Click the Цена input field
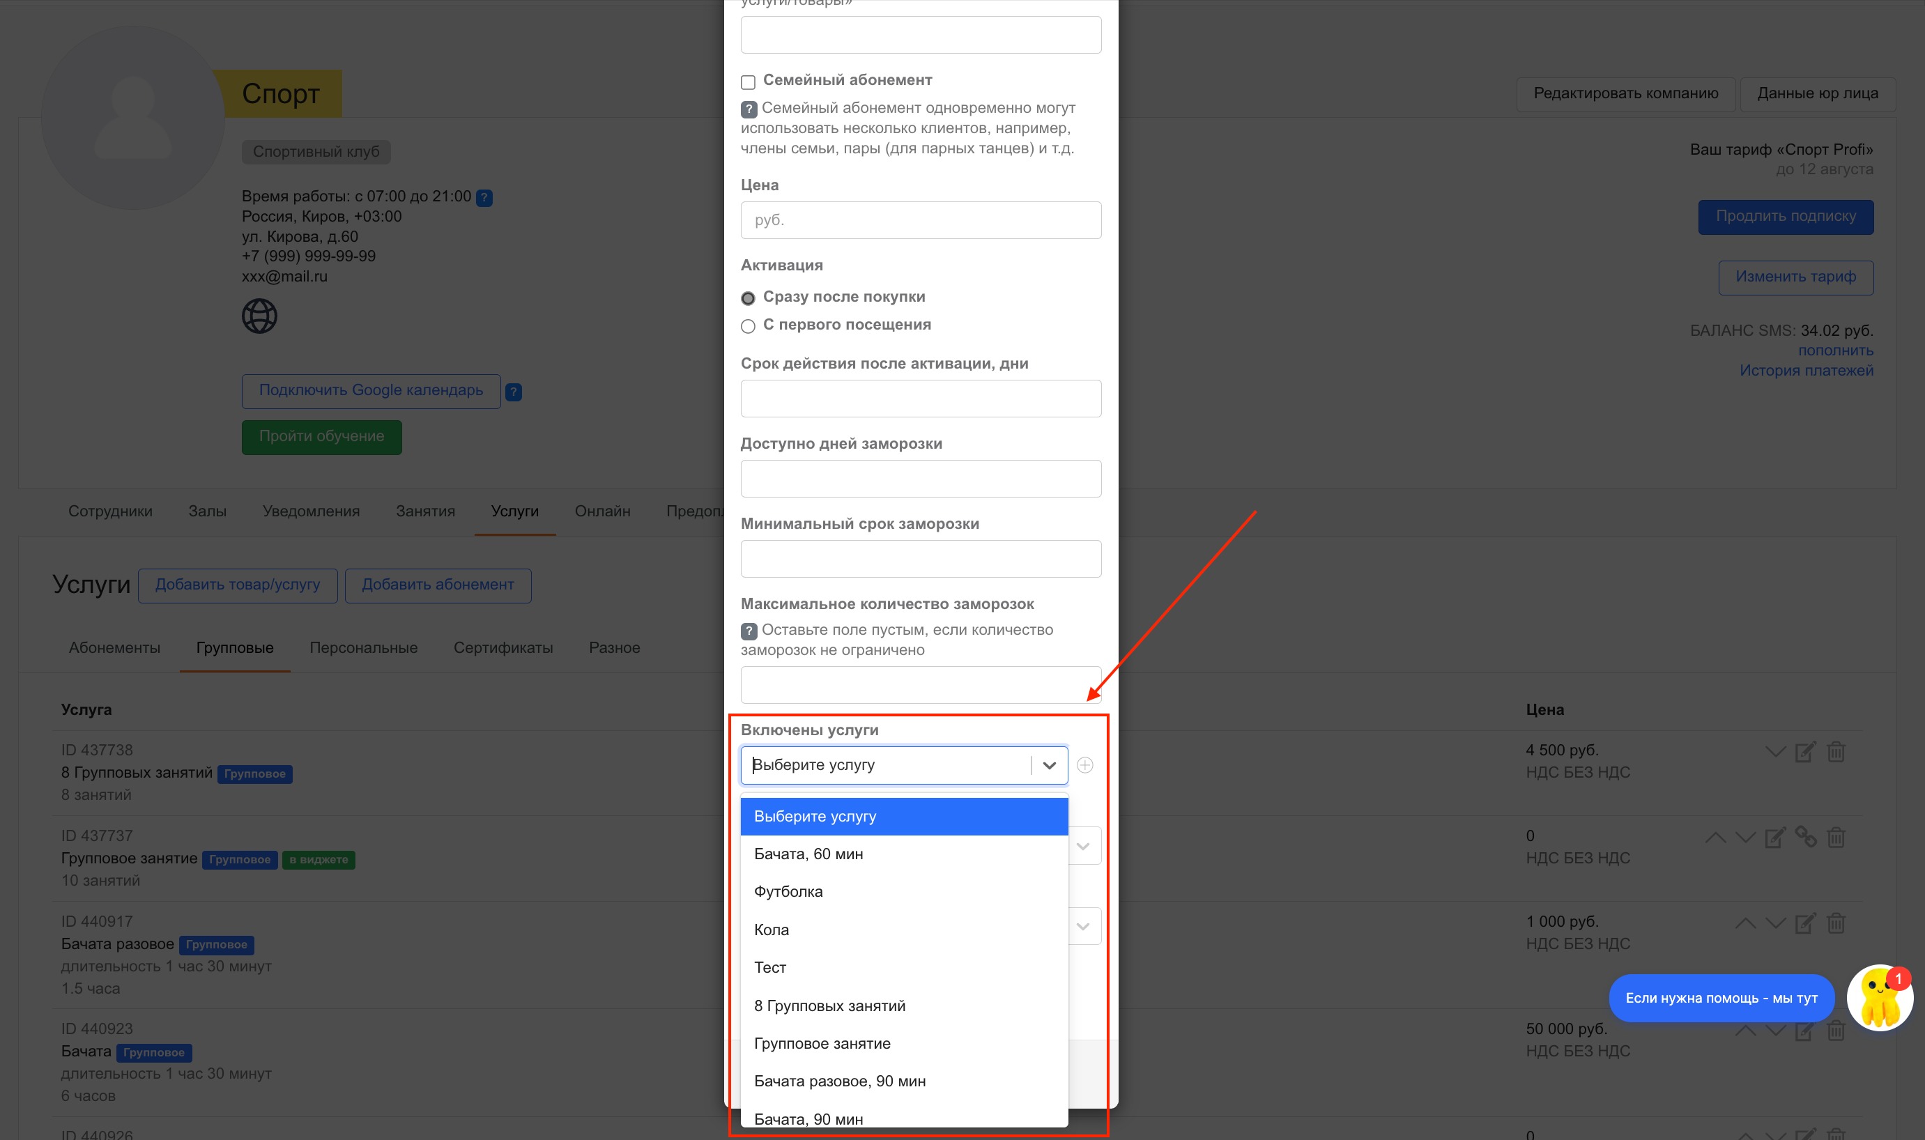 pyautogui.click(x=920, y=220)
